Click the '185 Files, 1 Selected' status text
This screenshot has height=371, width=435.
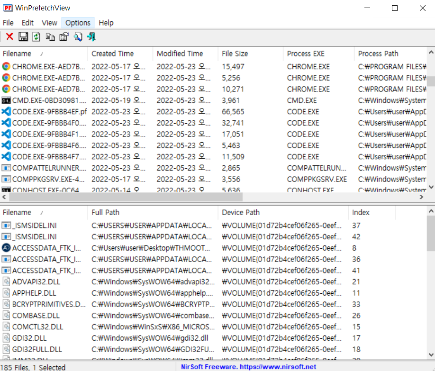(33, 367)
